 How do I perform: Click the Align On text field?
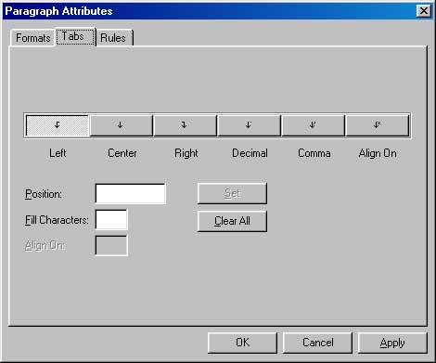(x=111, y=246)
